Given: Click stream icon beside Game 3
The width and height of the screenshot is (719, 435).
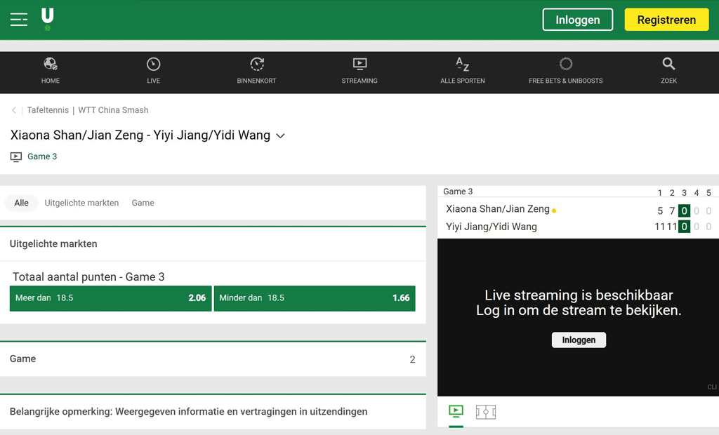Looking at the screenshot, I should [x=16, y=157].
